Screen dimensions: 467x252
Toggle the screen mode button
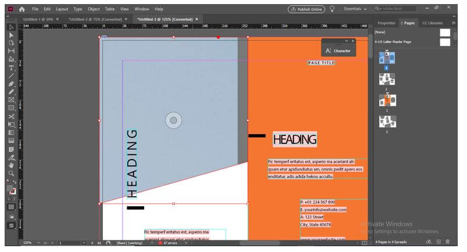[x=11, y=226]
